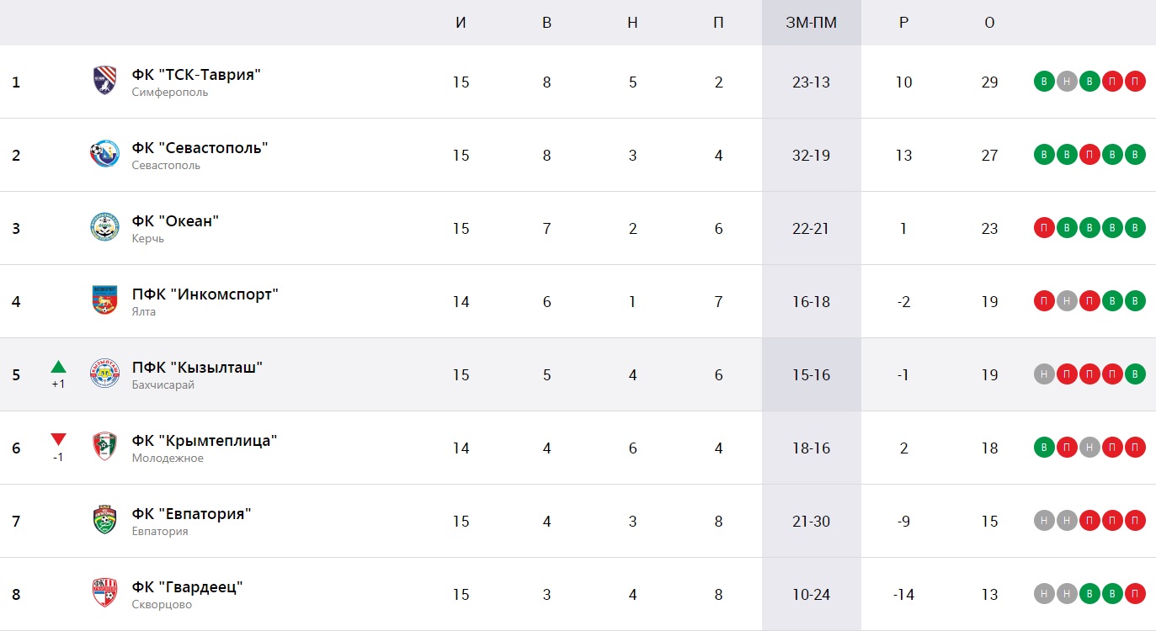1156x631 pixels.
Task: Open ФК "Гвардеец" team page link
Action: coord(187,587)
